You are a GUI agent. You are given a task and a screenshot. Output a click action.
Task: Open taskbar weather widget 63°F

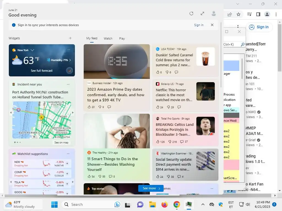tap(23, 204)
